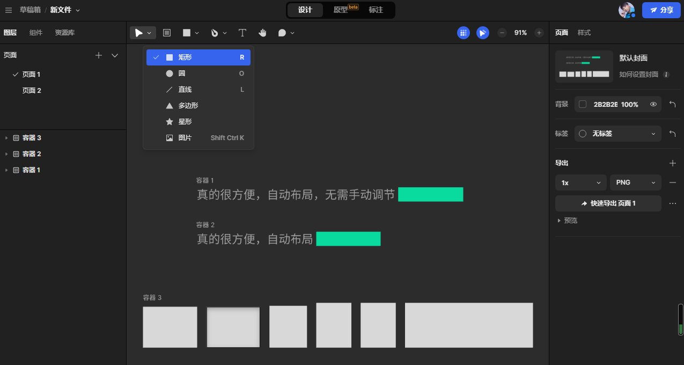
Task: Open 无标签 label dropdown
Action: (618, 134)
